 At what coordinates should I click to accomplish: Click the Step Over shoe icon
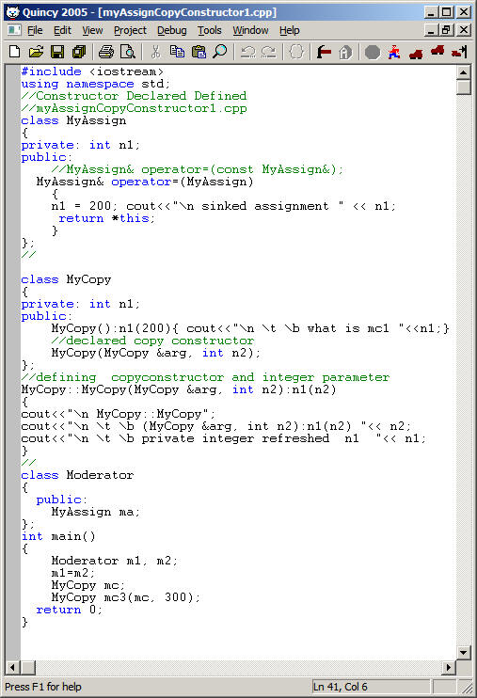(437, 51)
